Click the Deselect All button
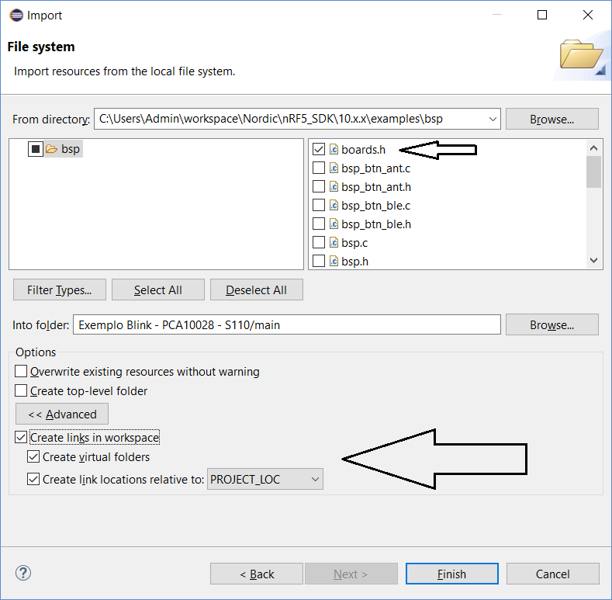 pyautogui.click(x=257, y=290)
